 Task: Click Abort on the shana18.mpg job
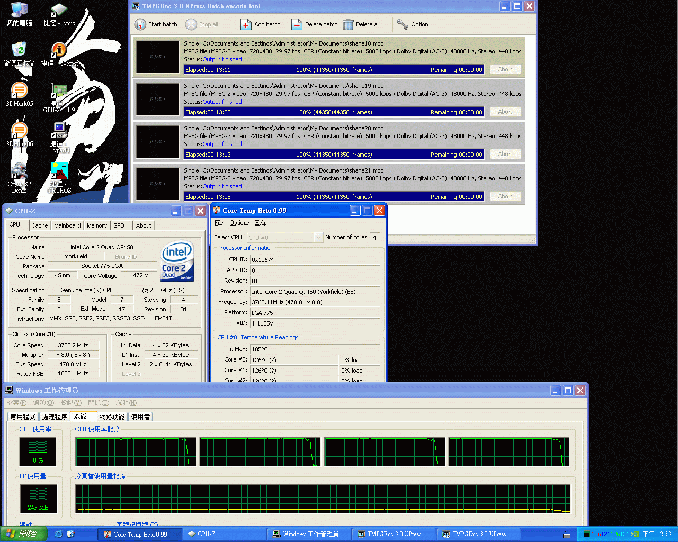coord(505,69)
